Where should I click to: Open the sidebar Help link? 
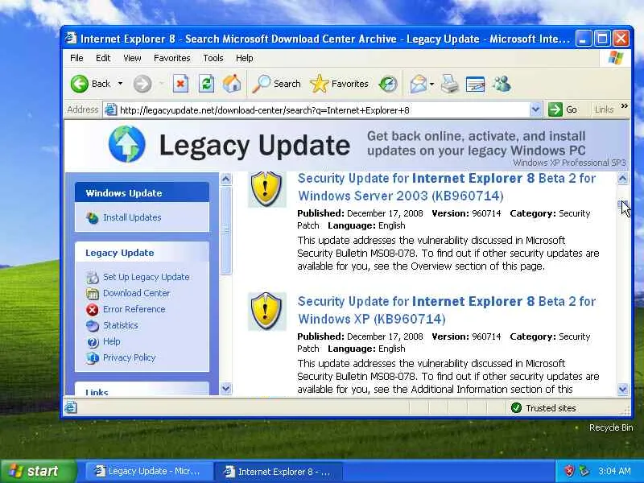(x=111, y=341)
